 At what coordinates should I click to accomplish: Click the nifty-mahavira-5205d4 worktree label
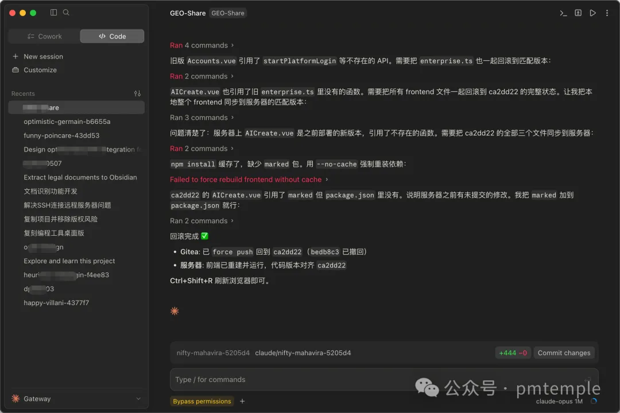coord(213,353)
